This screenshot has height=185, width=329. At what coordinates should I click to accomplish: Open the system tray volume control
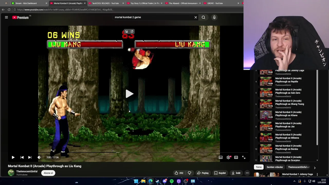coord(314,181)
